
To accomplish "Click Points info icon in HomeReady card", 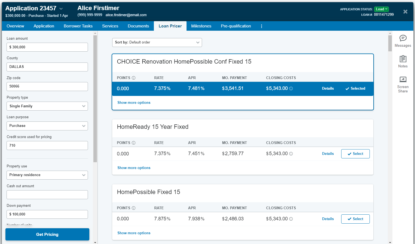I will pyautogui.click(x=133, y=143).
